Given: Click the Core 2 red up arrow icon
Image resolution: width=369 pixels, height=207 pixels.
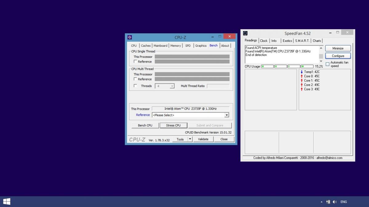Looking at the screenshot, I should [x=302, y=85].
